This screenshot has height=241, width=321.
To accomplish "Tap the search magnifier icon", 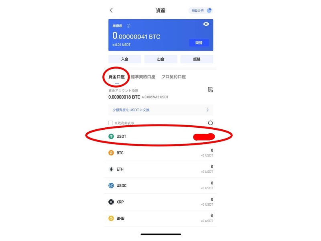I will (x=210, y=123).
